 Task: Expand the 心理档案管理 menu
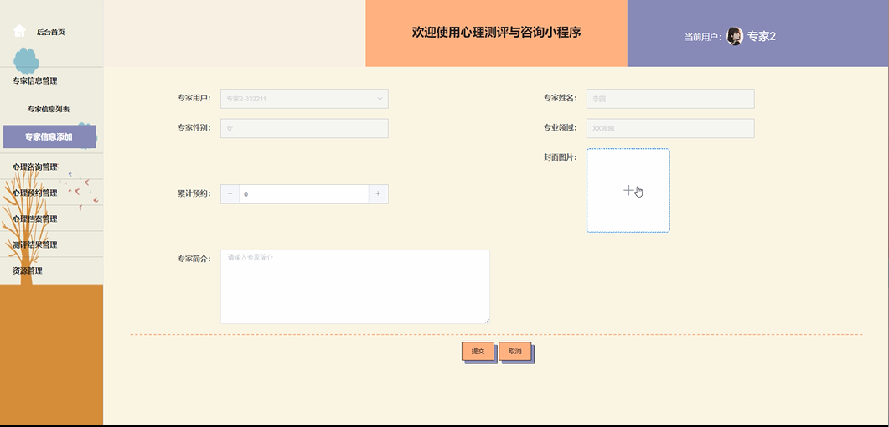[x=35, y=219]
